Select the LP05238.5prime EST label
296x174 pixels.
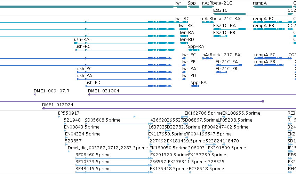point(235,120)
